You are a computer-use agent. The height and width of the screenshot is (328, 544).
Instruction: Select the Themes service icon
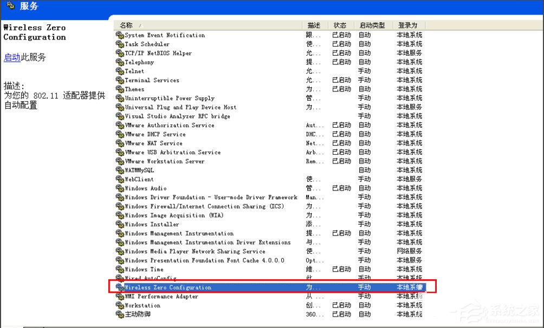click(120, 89)
